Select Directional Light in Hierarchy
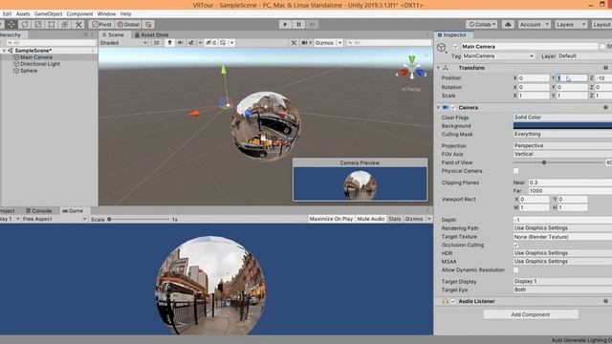612x344 pixels. coord(40,64)
